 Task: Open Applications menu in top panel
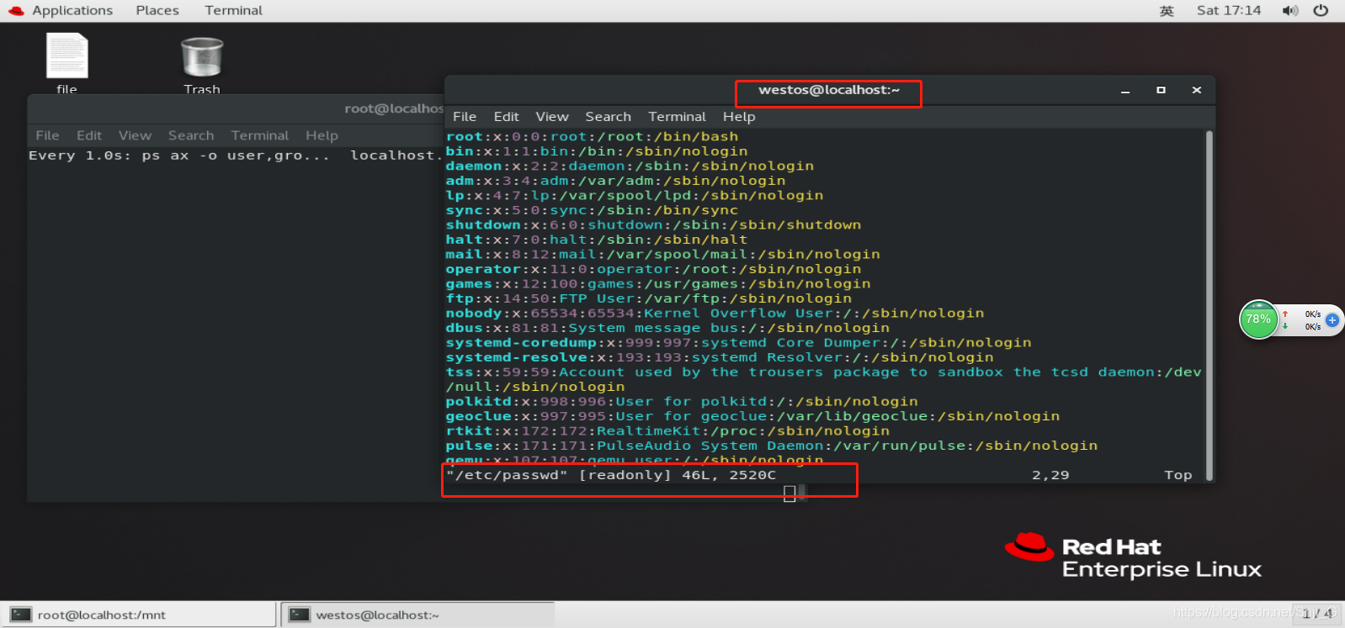pyautogui.click(x=72, y=10)
